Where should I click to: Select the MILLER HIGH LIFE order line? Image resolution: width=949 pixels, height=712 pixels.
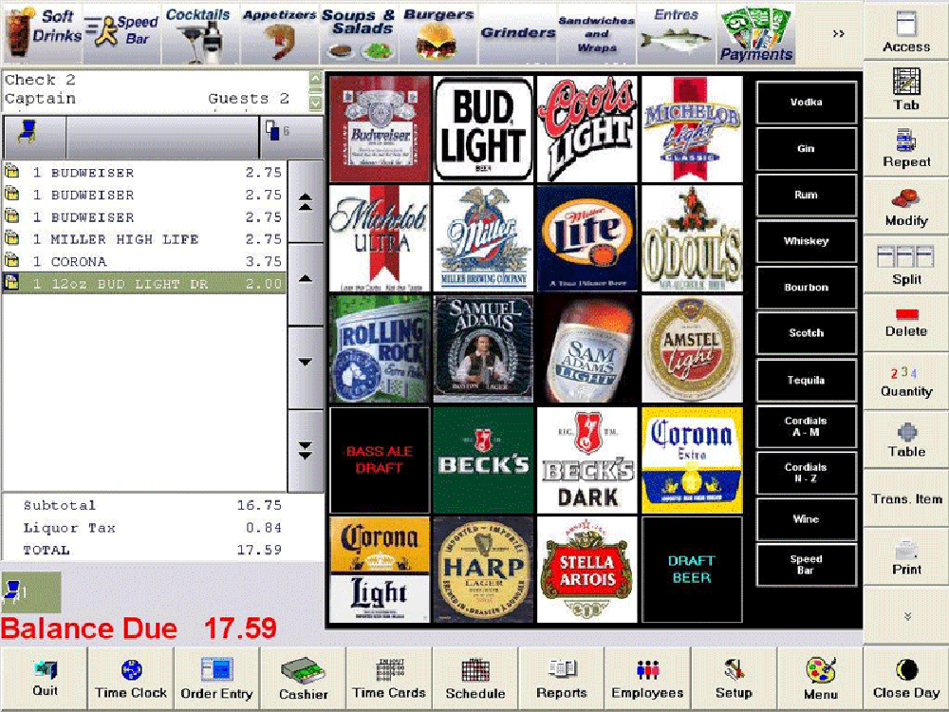click(144, 239)
